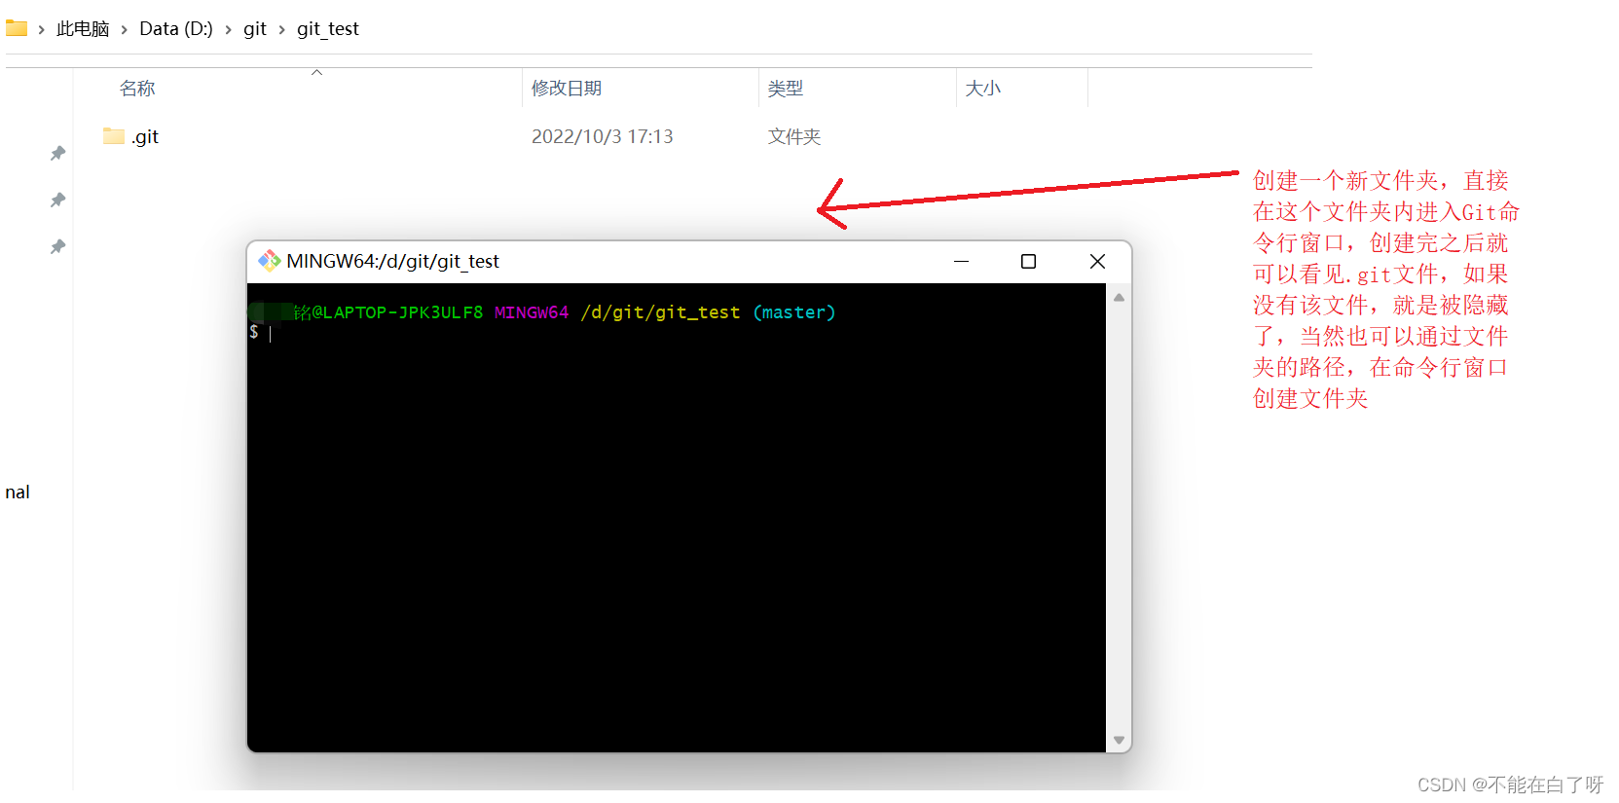
Task: Select the folder icon in the address bar
Action: 17,28
